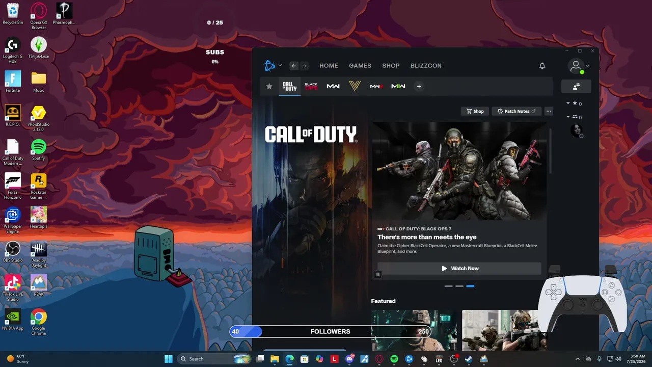Open Wallpaper Engine desktop shortcut

click(13, 220)
